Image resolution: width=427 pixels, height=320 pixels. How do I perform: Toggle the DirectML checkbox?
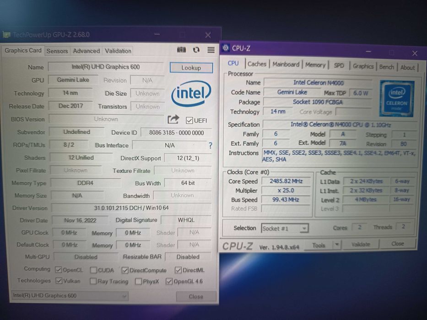[x=178, y=270]
